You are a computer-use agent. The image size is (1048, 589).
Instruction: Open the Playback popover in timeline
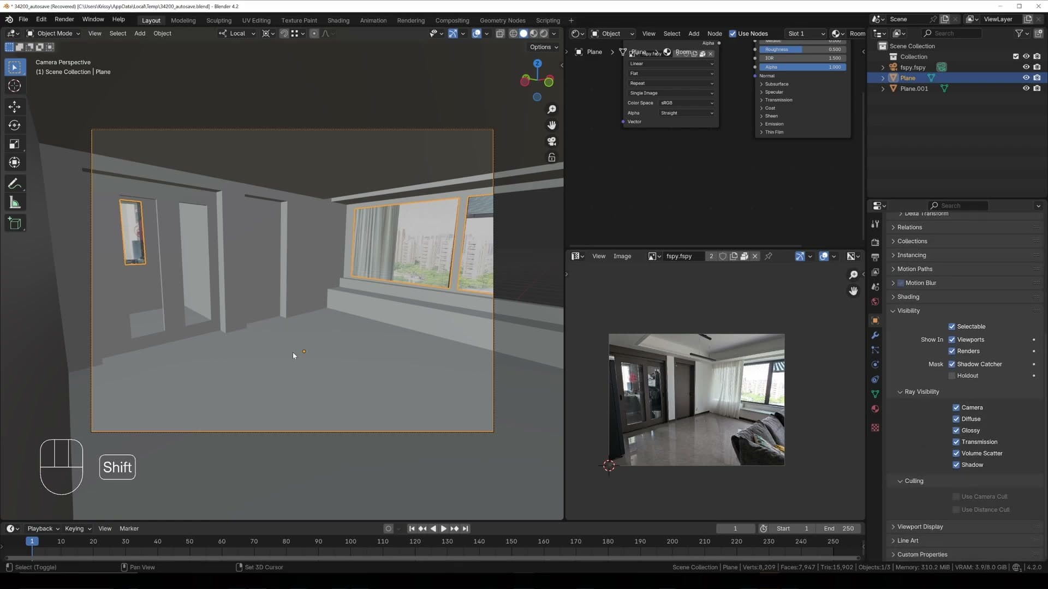point(43,529)
